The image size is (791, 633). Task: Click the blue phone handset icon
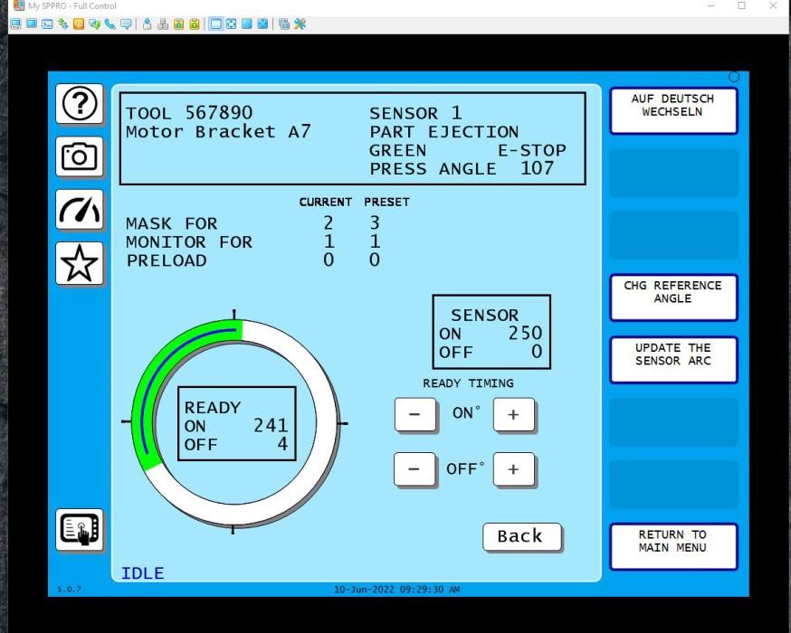pyautogui.click(x=110, y=24)
